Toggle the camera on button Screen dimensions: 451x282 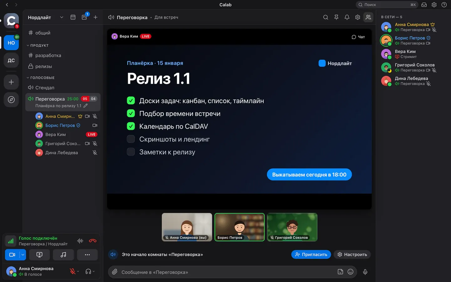coord(12,255)
